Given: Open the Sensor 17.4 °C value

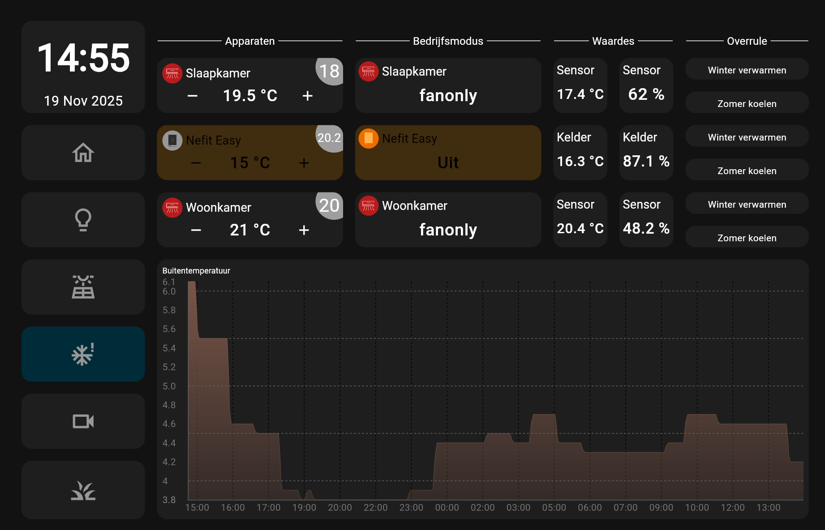Looking at the screenshot, I should (580, 85).
